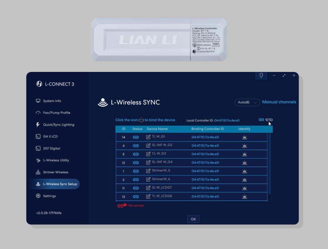Select L-Wireless Utility in sidebar
This screenshot has width=328, height=249.
click(x=56, y=160)
